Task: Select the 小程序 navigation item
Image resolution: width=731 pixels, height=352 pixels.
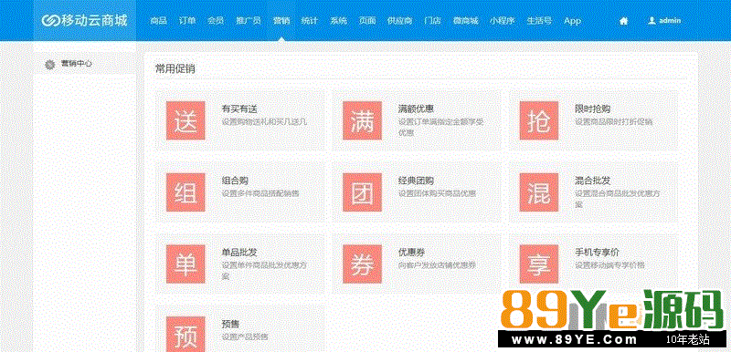Action: [x=502, y=20]
